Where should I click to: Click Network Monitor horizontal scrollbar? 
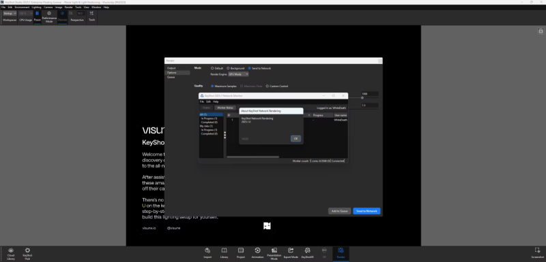(x=253, y=157)
